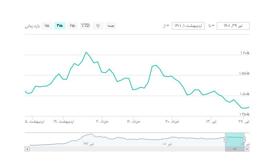Viewport: 270px width, 167px height.
Task: Click the scrollbar thumb grip
Action: tap(234, 149)
